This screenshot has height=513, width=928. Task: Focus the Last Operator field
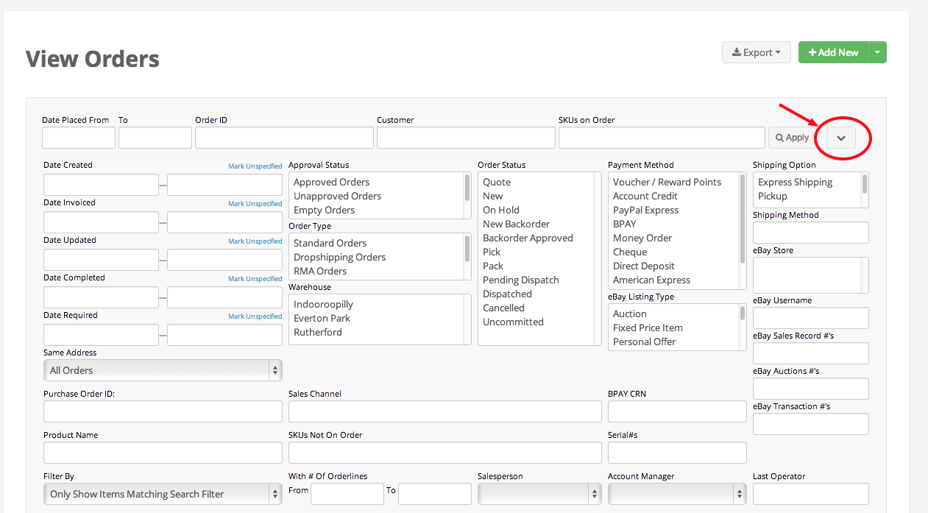coord(811,494)
